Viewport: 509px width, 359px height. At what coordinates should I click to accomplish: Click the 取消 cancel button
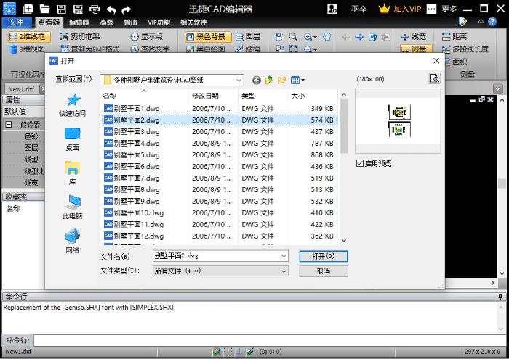[323, 271]
